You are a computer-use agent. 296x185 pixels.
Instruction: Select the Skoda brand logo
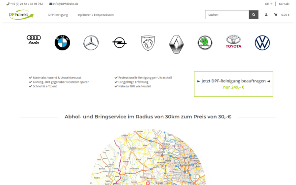205,42
